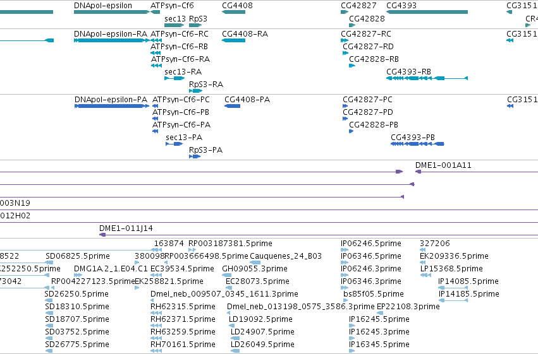Screen dimensions: 538x354
Task: Select protein ATPsyn-Cf6-PA
Action: click(x=155, y=131)
